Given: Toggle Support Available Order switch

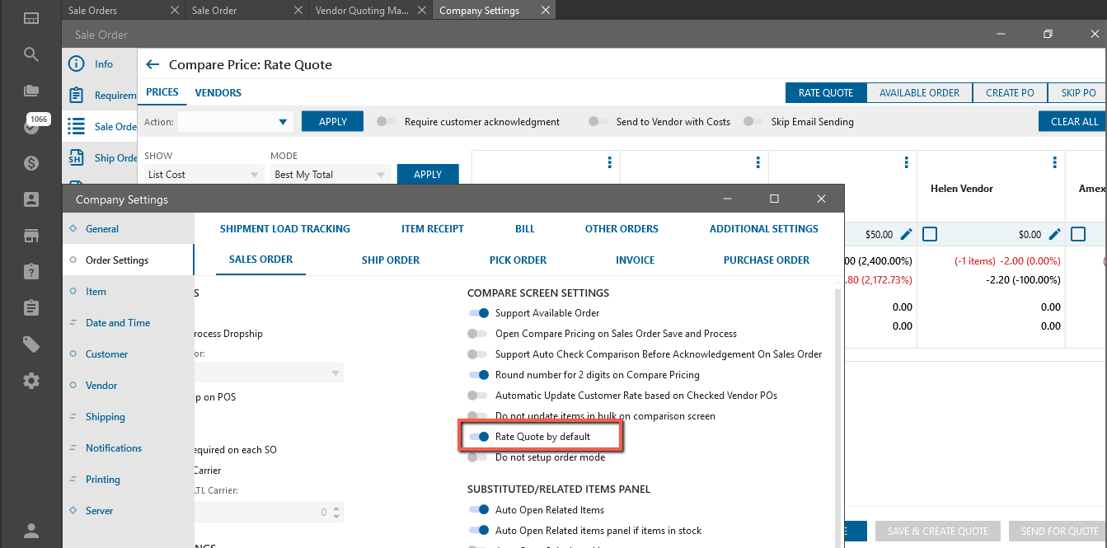Looking at the screenshot, I should [x=478, y=313].
